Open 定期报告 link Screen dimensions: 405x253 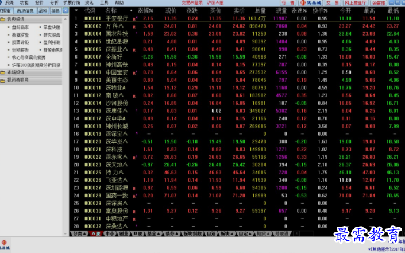[x=20, y=50]
